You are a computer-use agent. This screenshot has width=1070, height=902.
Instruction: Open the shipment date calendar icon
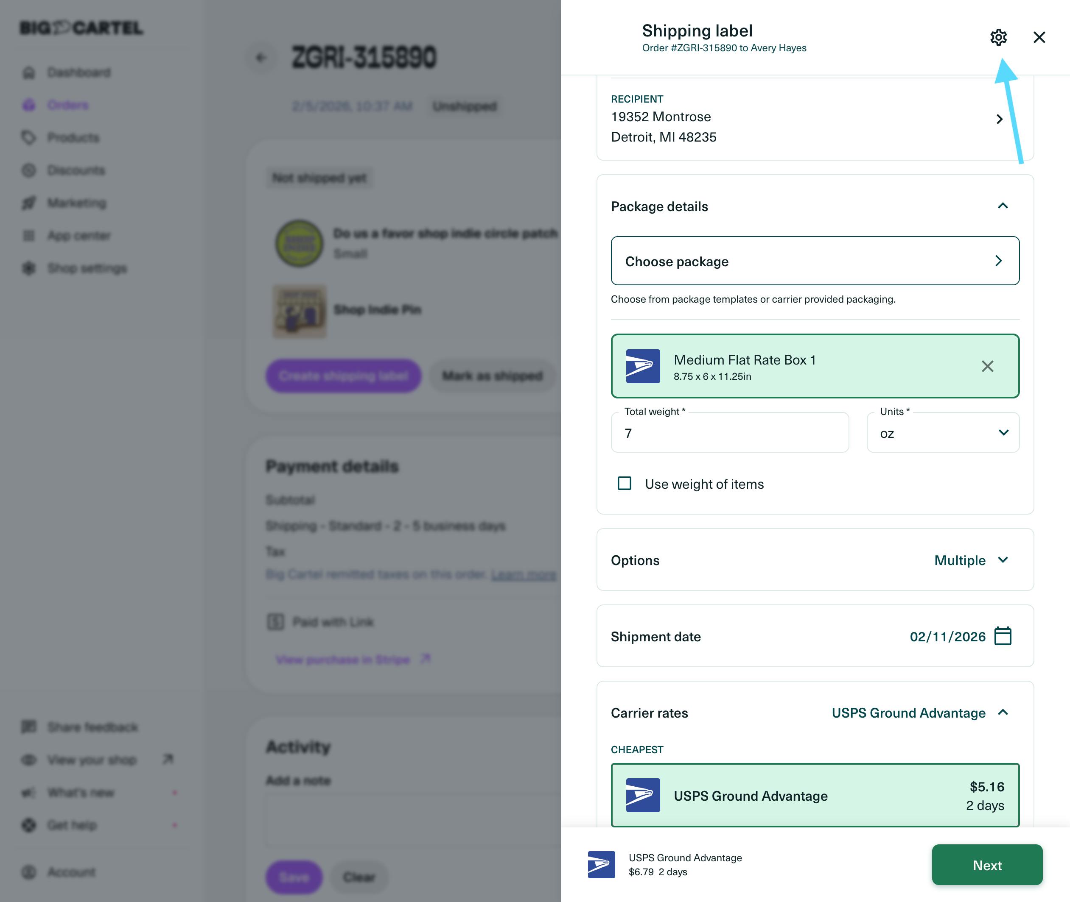[x=1003, y=636]
